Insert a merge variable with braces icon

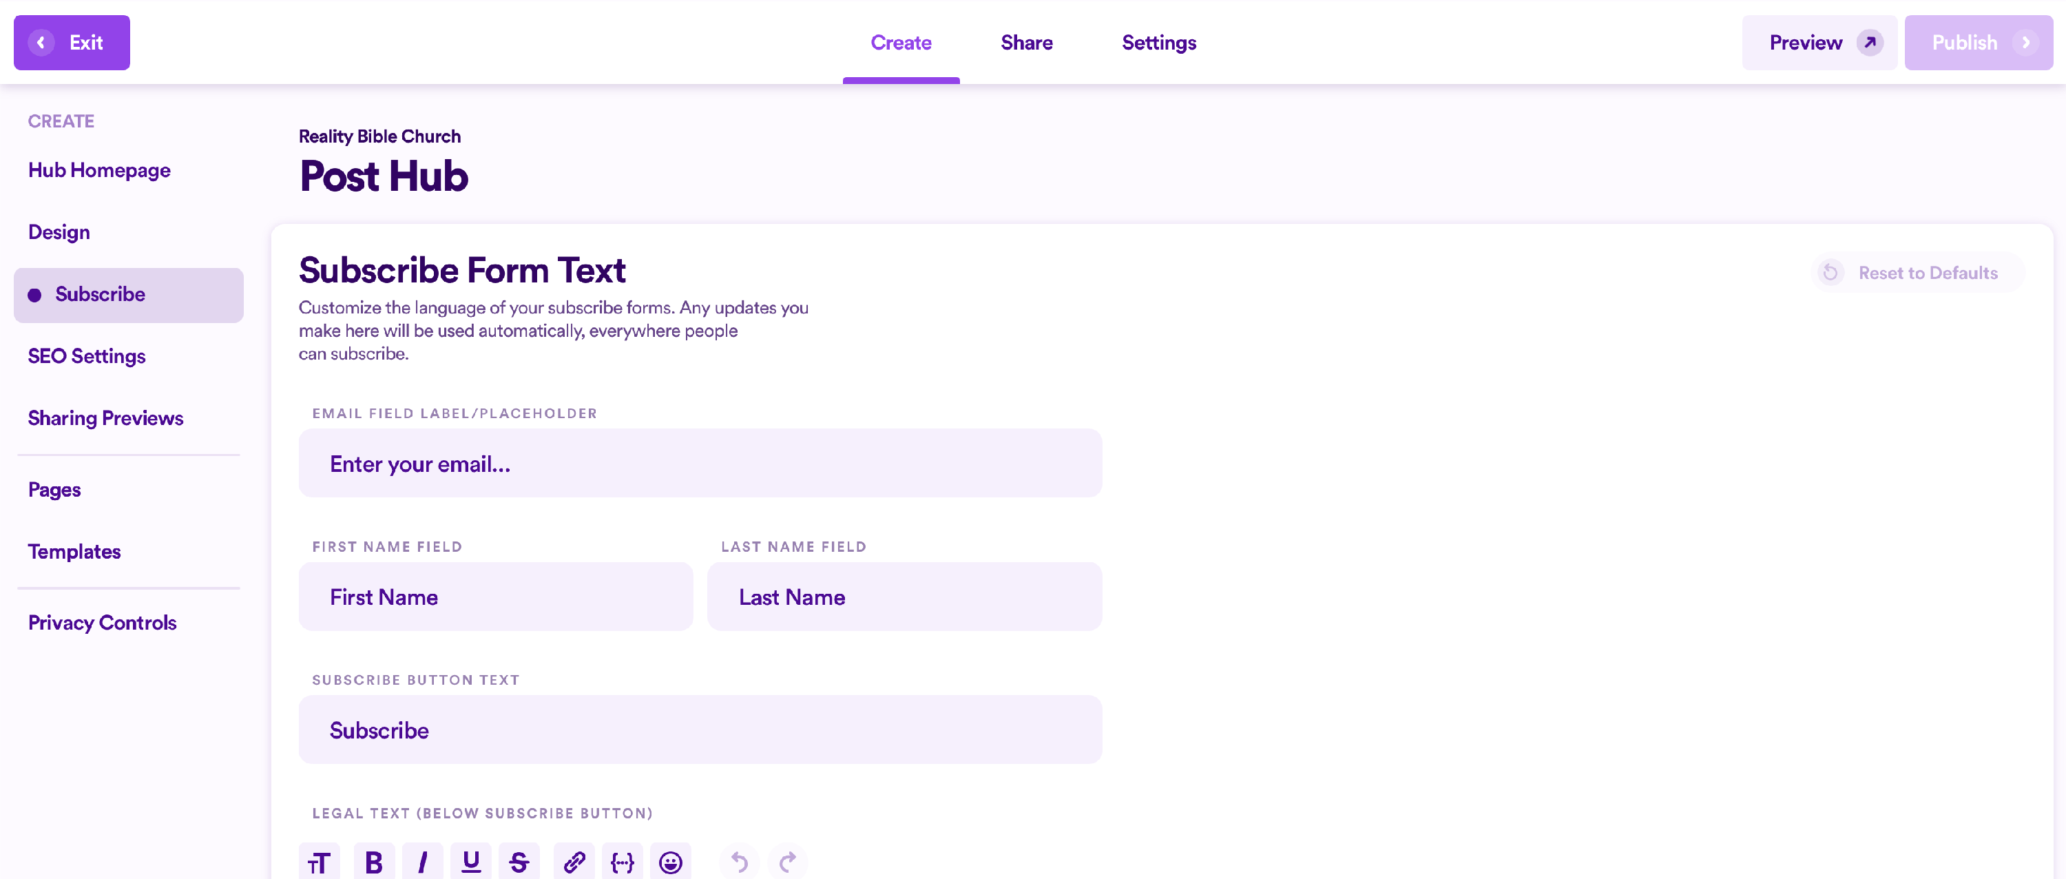tap(623, 862)
